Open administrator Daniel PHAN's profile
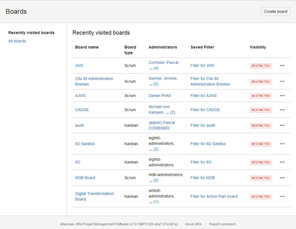 [160, 96]
